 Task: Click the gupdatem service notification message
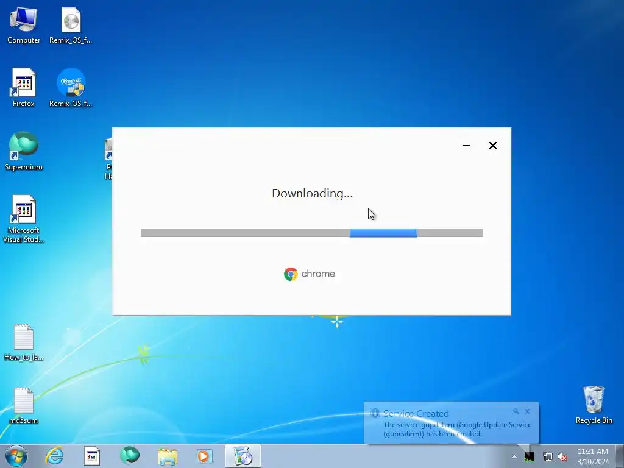(x=457, y=430)
